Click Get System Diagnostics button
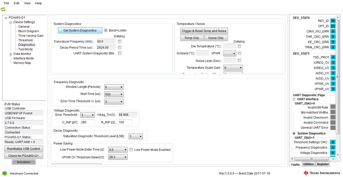Screen dimensions: 343x177 click(80, 30)
